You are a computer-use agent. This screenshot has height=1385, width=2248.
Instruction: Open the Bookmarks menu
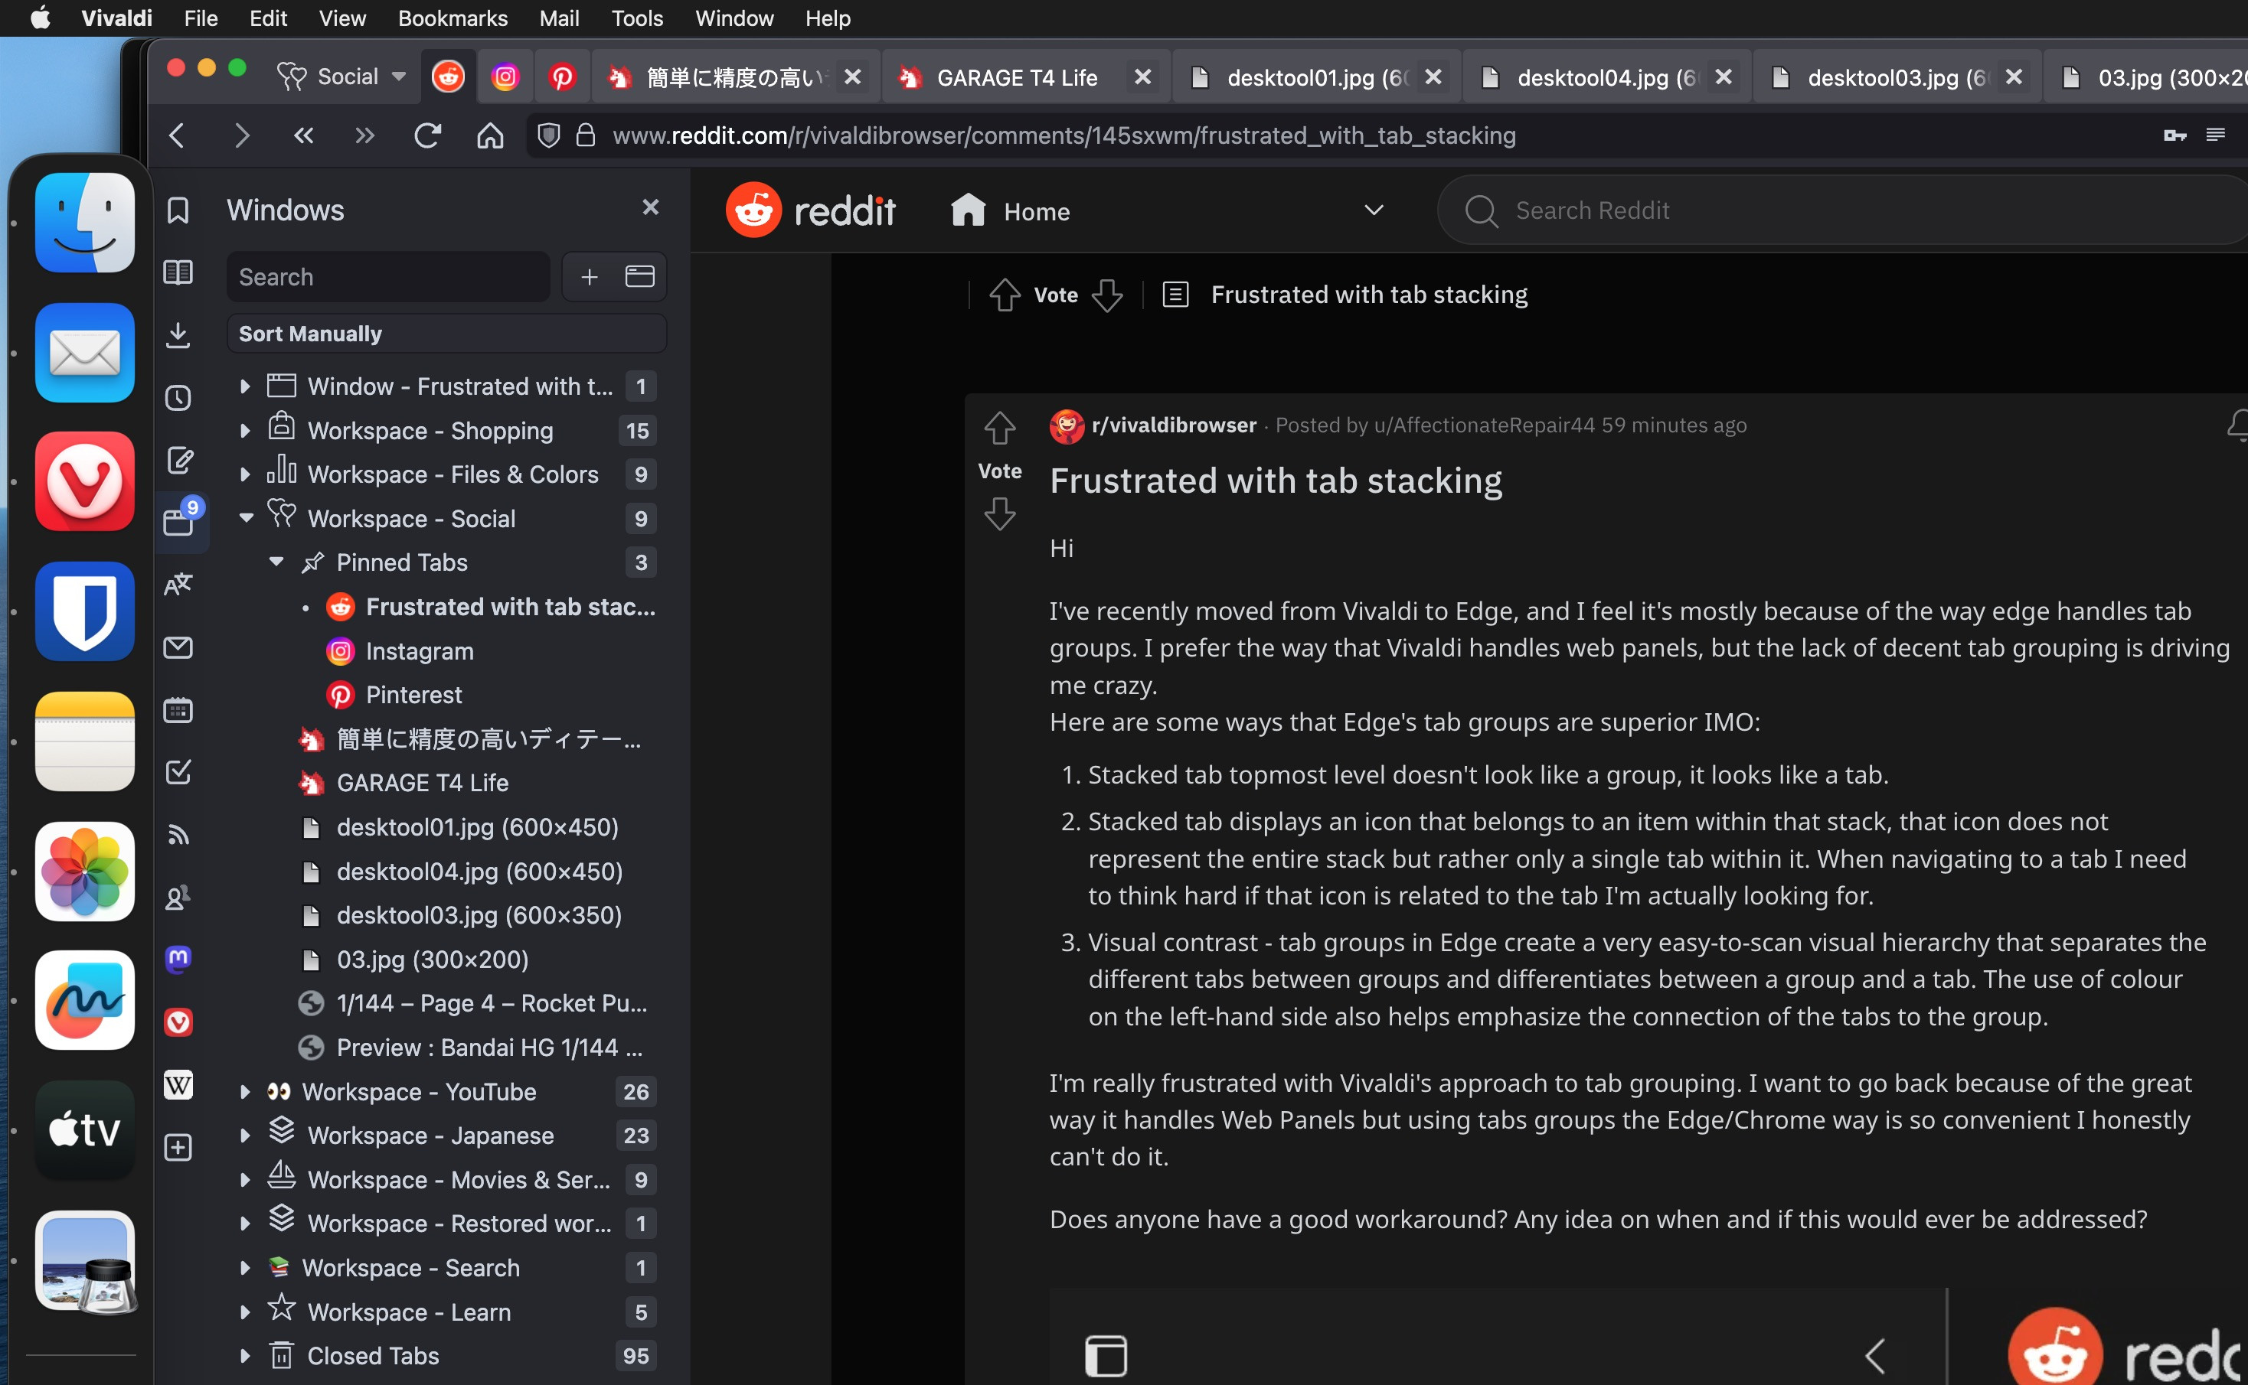[453, 18]
